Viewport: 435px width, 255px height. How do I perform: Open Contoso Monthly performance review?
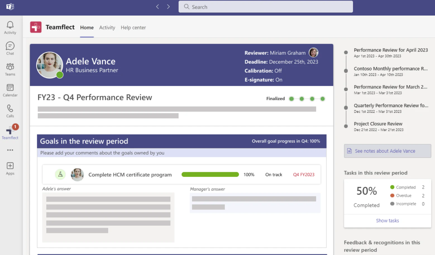[x=391, y=71]
